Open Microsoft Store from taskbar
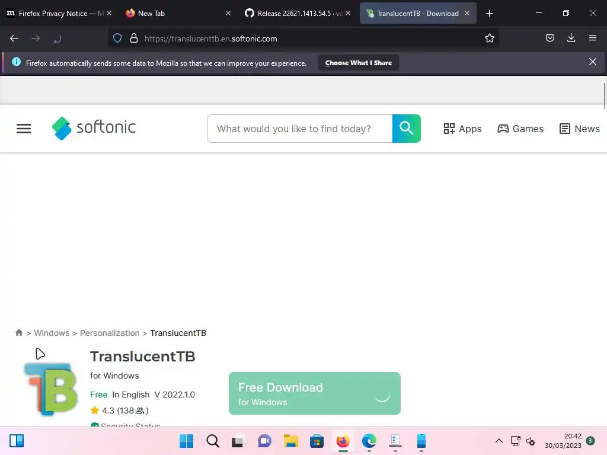Screen dimensions: 607x455 (x=317, y=441)
